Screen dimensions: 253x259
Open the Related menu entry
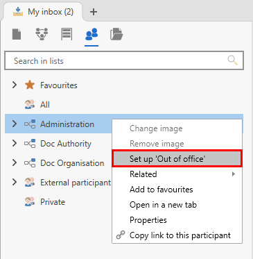[177, 174]
